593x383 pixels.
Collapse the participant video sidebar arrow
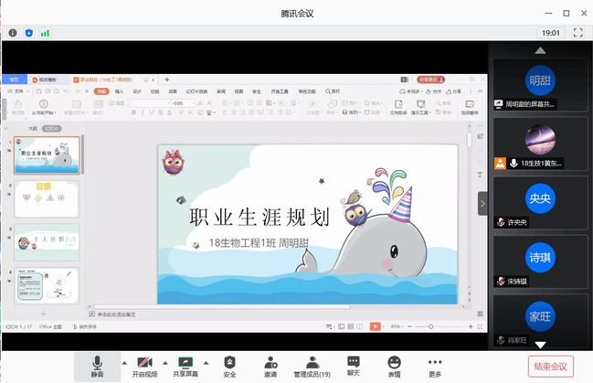click(482, 203)
